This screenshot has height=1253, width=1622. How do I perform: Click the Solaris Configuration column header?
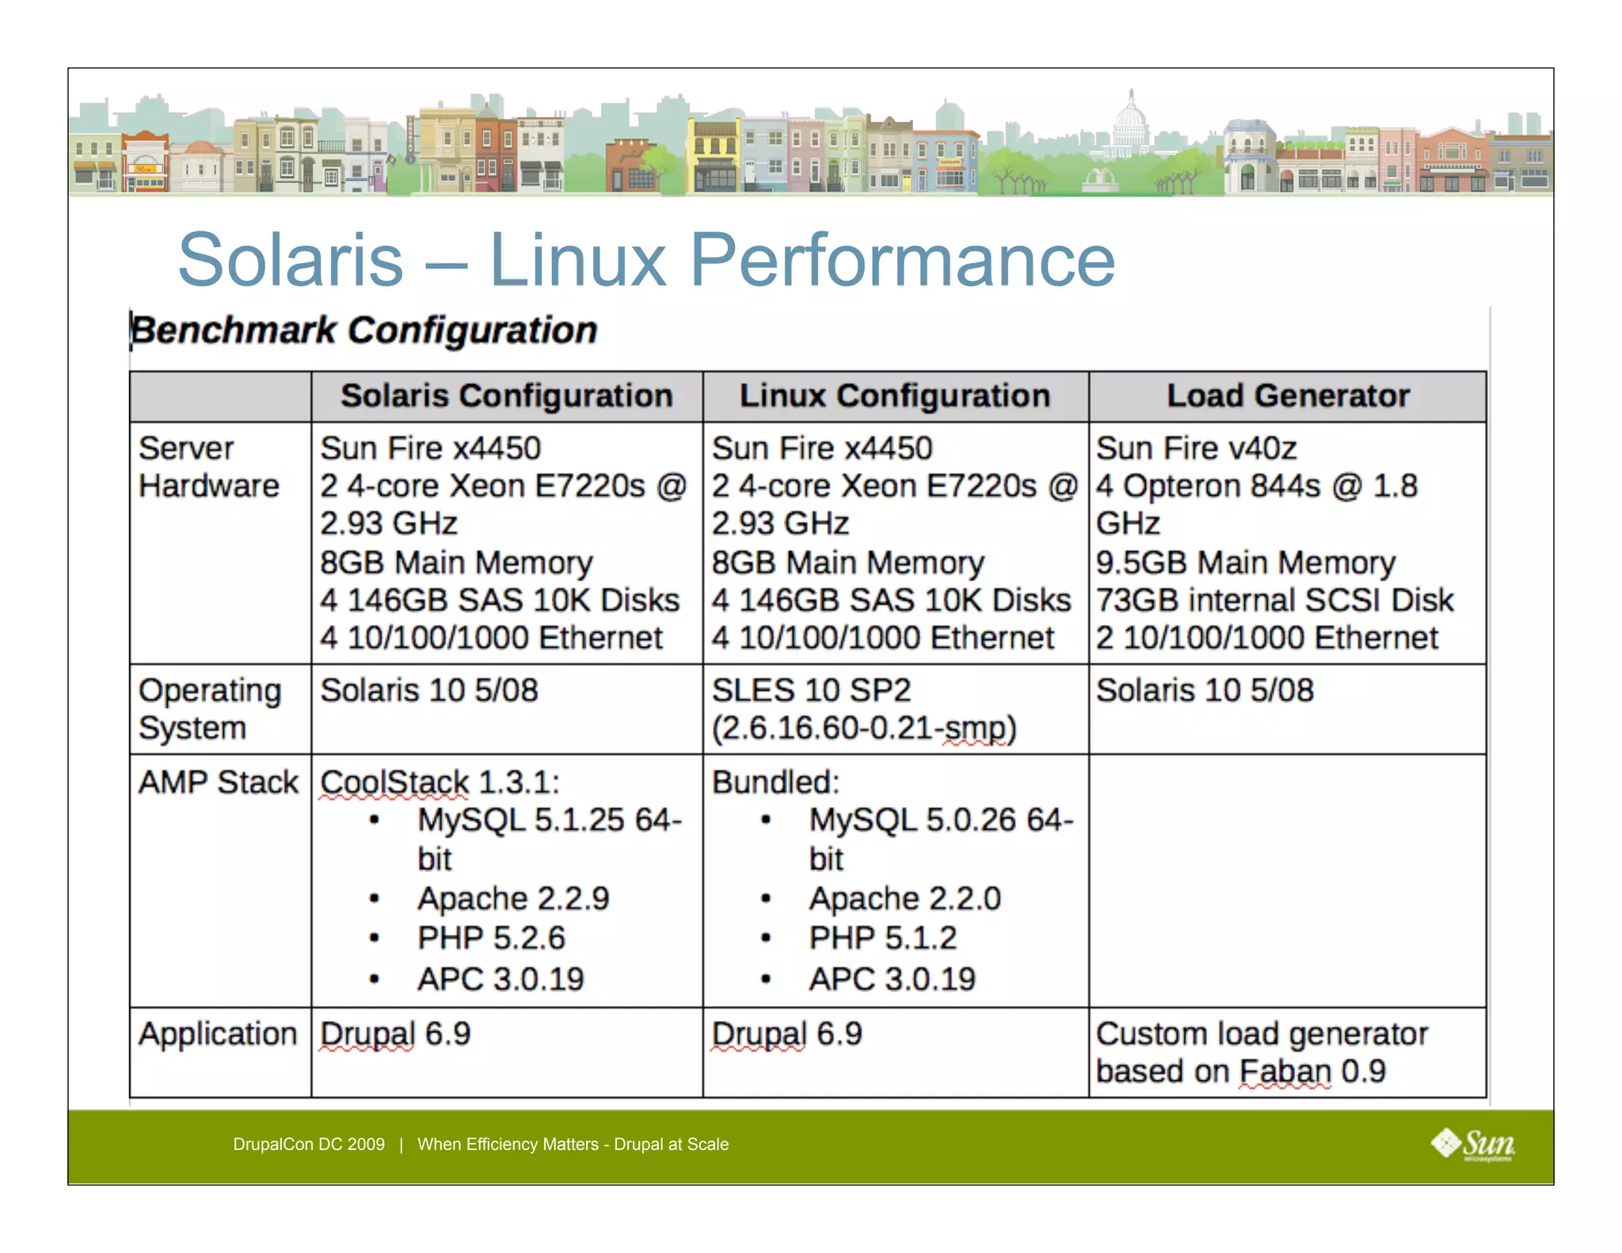[x=506, y=395]
